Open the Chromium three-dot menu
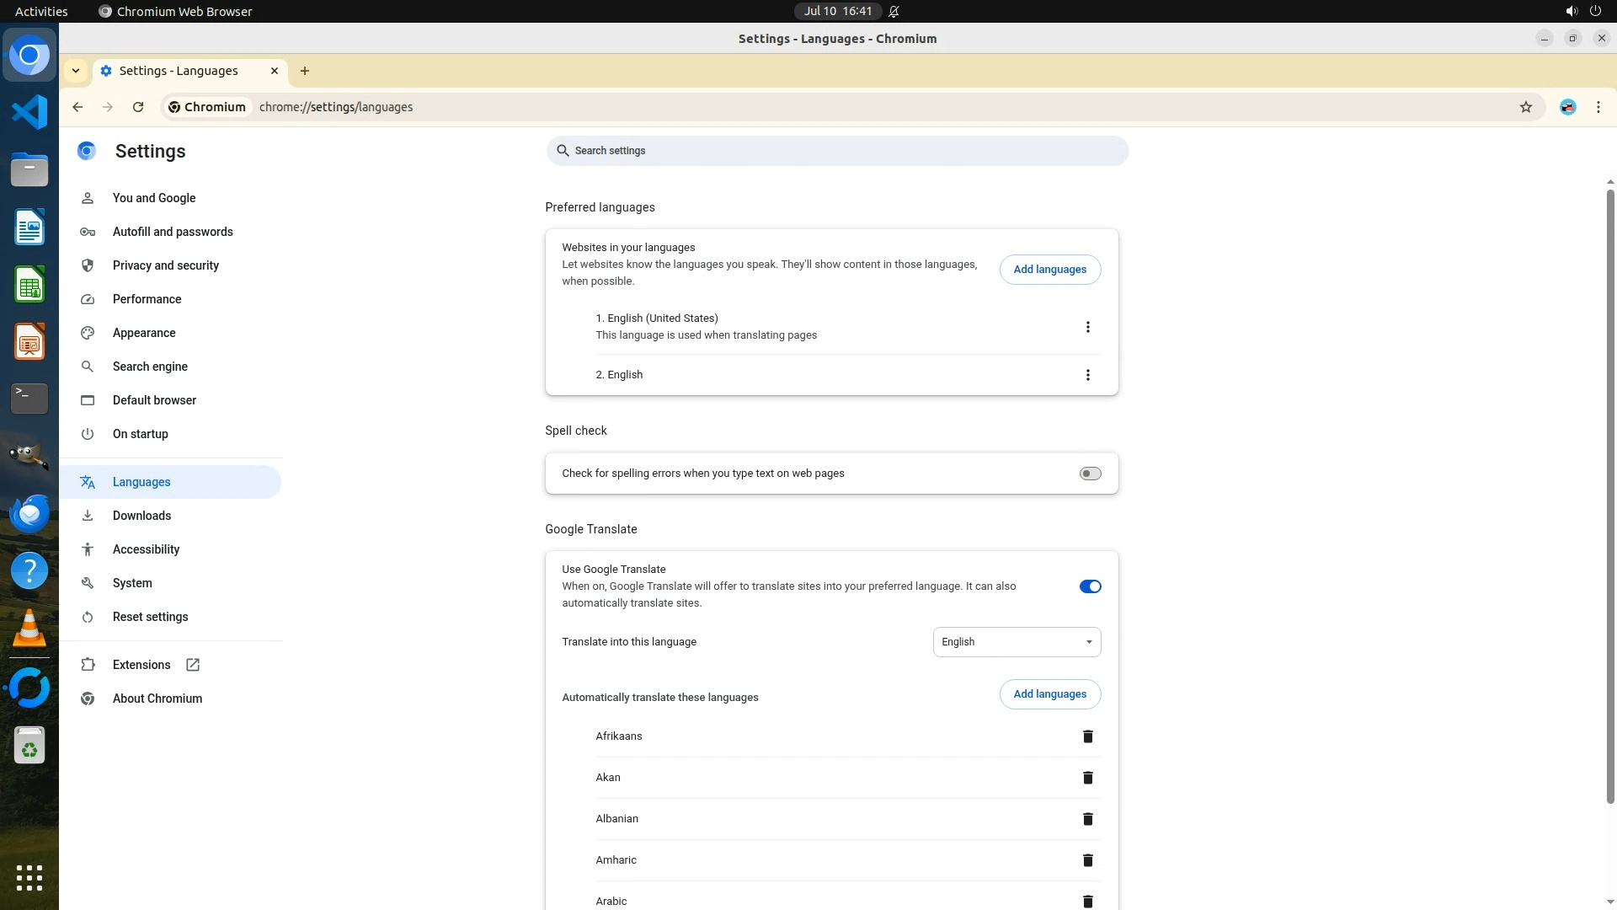1617x910 pixels. click(x=1598, y=107)
